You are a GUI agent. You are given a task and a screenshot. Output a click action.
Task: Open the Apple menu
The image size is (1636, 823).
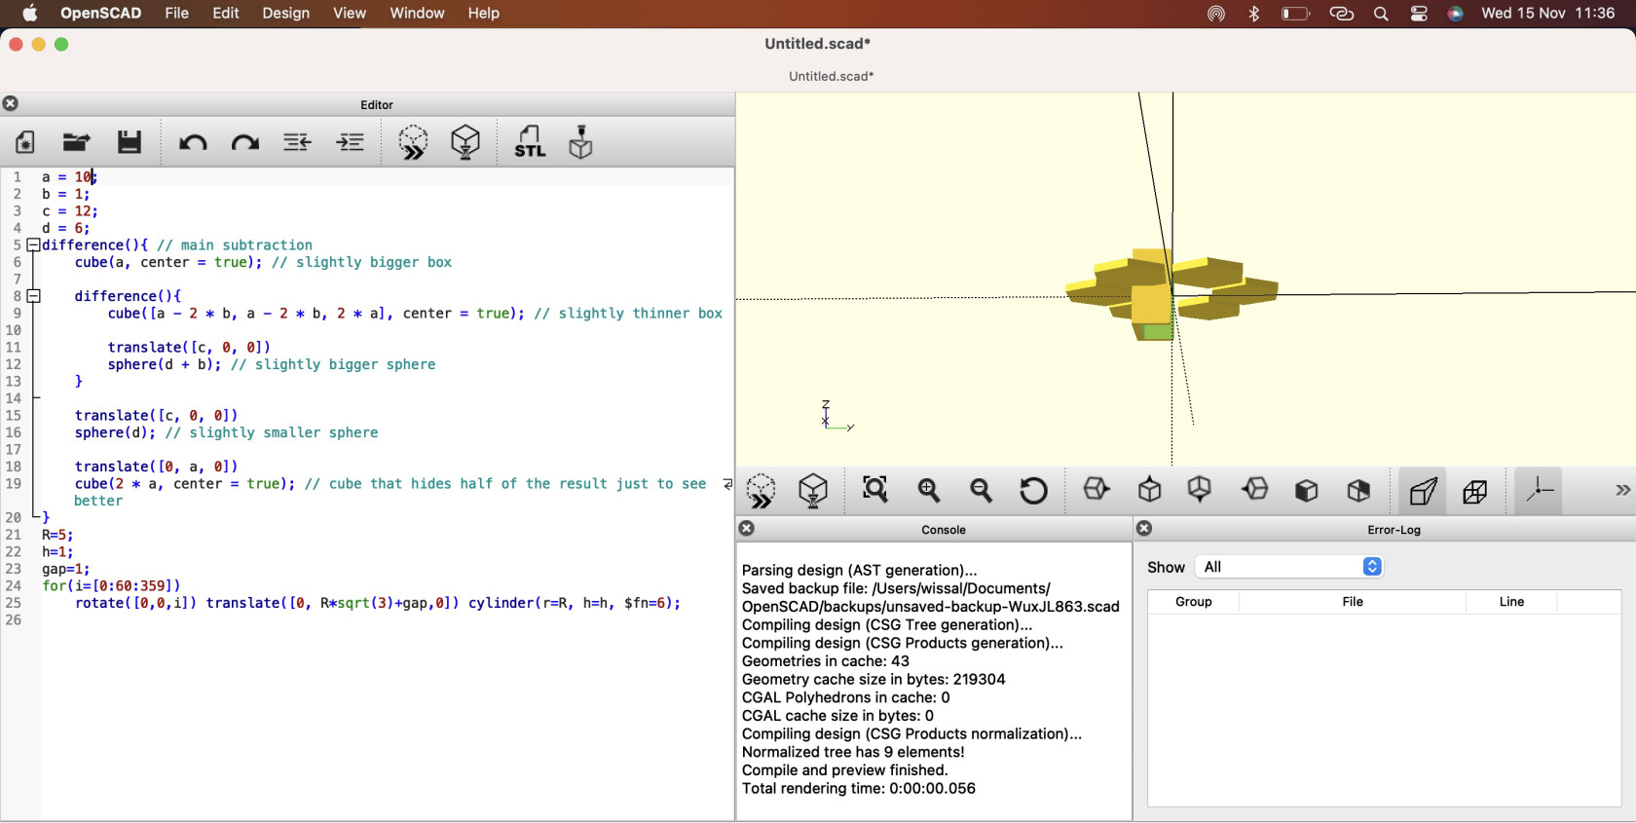click(30, 14)
